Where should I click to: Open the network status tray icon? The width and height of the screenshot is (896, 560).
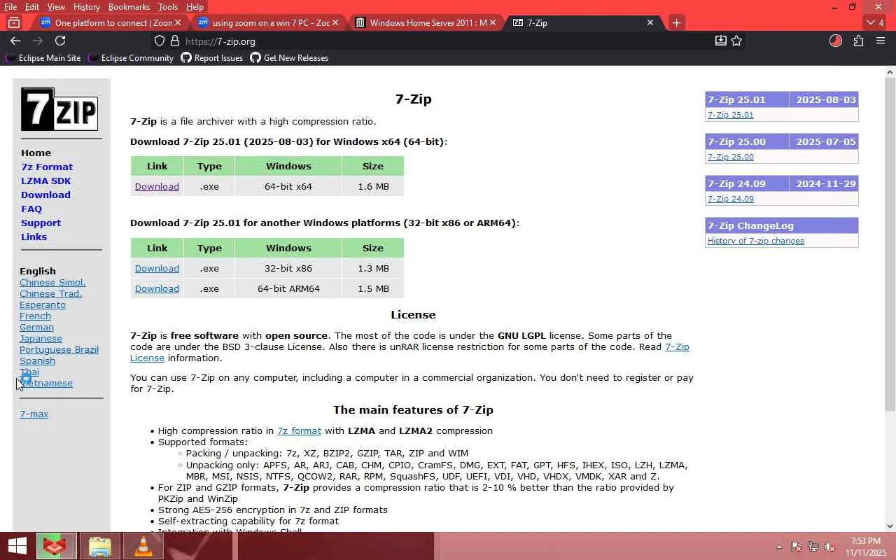tap(813, 547)
